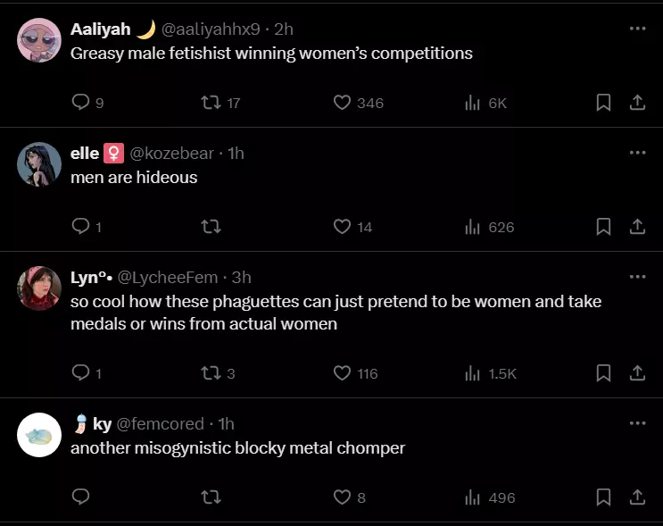This screenshot has height=526, width=663.
Task: Share Lyn's tweet
Action: tap(637, 373)
